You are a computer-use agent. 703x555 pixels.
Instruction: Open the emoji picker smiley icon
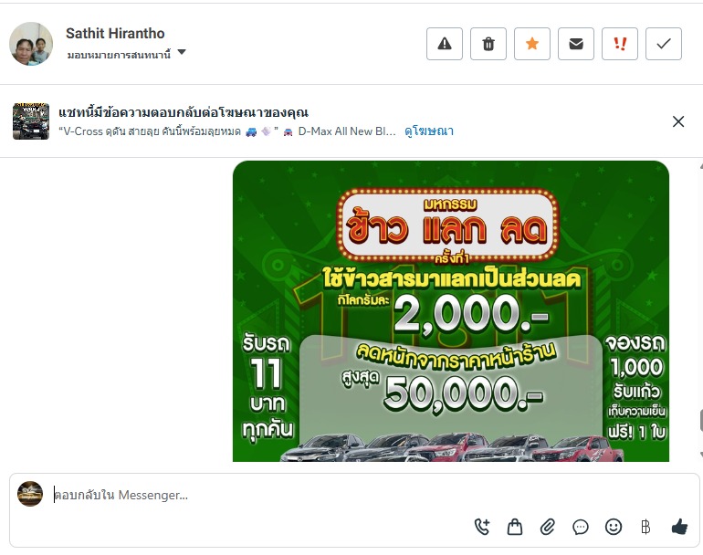614,527
